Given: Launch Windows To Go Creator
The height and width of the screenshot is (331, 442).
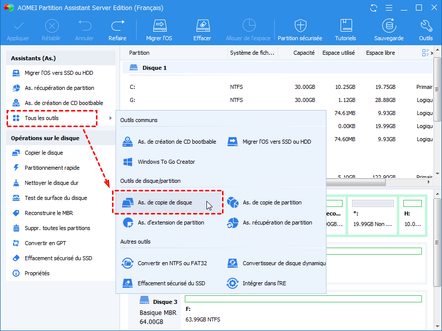Looking at the screenshot, I should [x=159, y=162].
